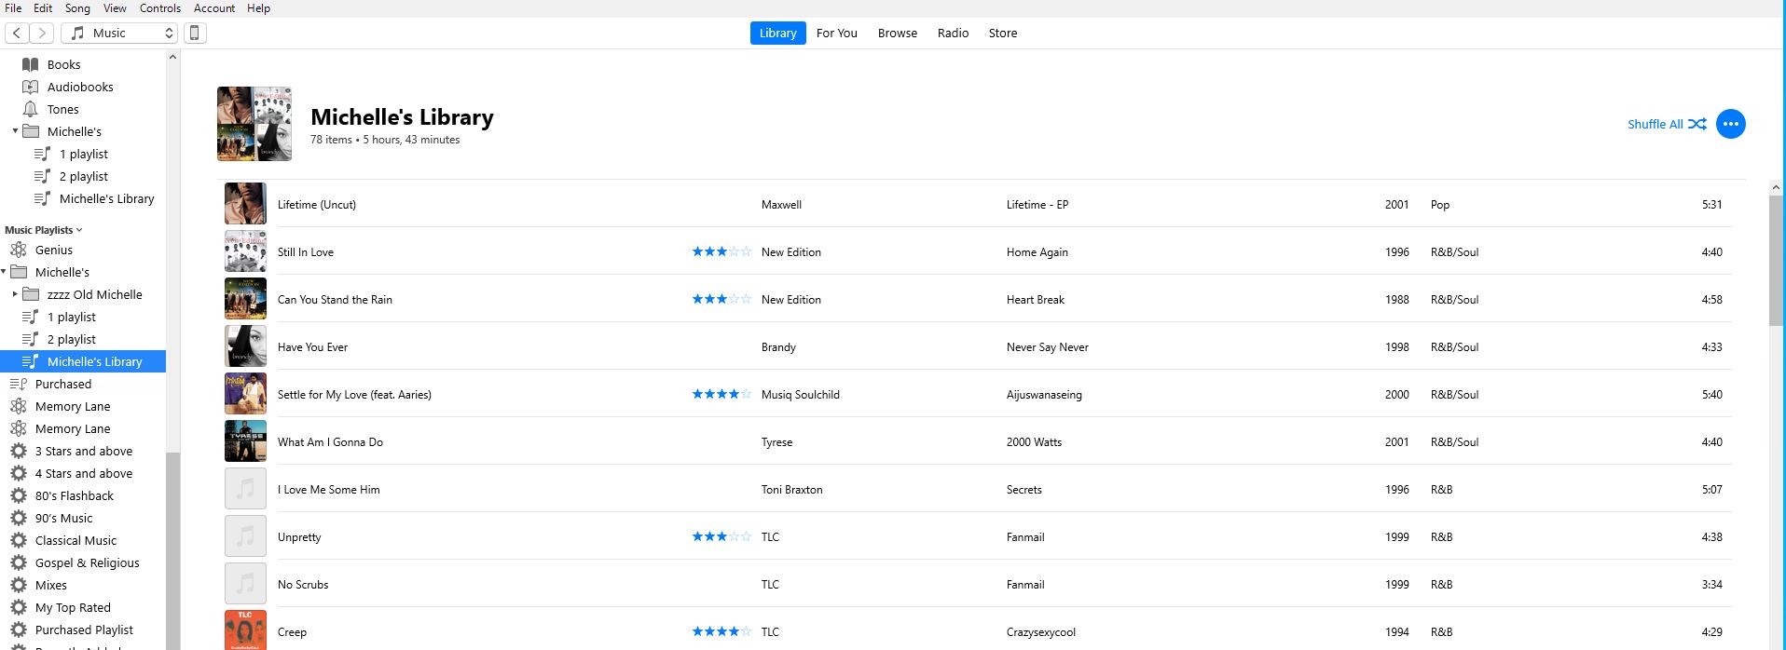This screenshot has height=650, width=1786.
Task: Open the Edit menu
Action: tap(43, 7)
